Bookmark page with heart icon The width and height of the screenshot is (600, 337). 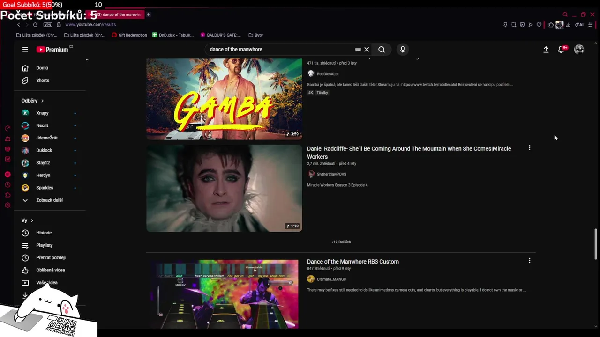tap(539, 25)
